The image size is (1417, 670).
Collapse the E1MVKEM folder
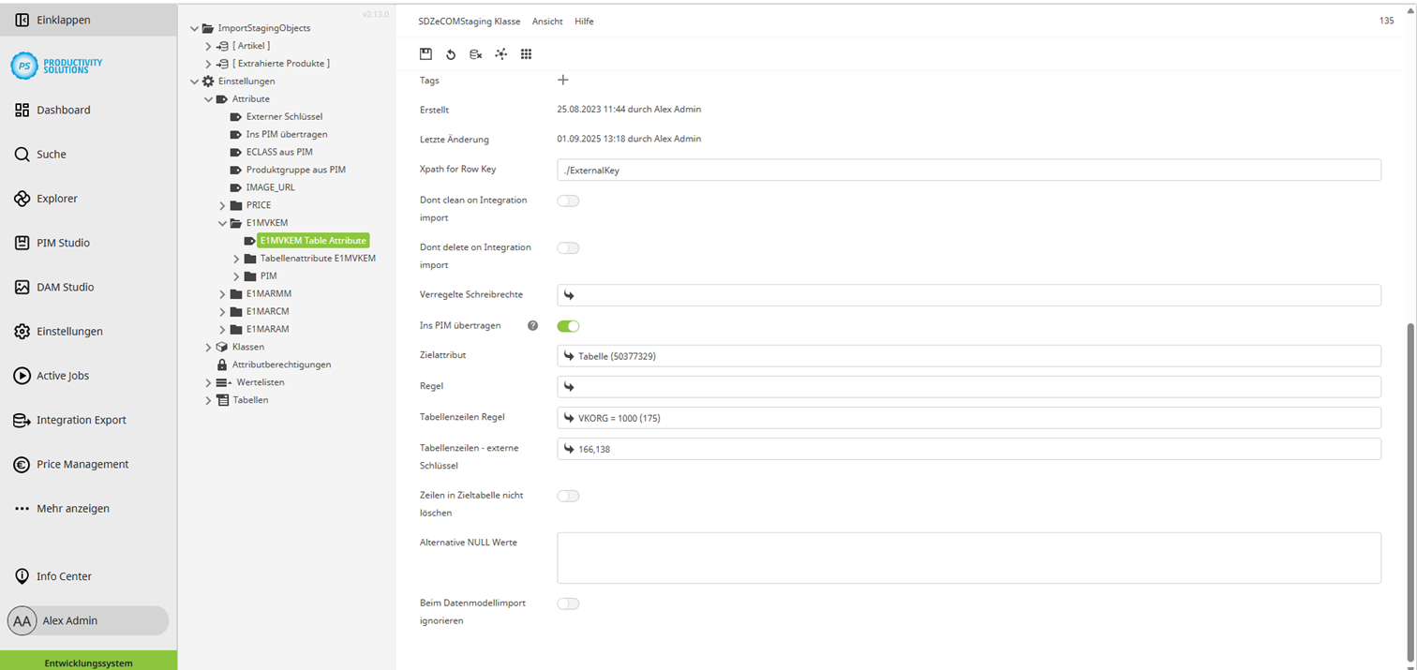coord(223,222)
